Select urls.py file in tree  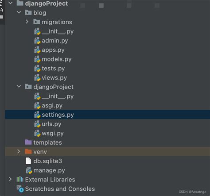coord(51,124)
